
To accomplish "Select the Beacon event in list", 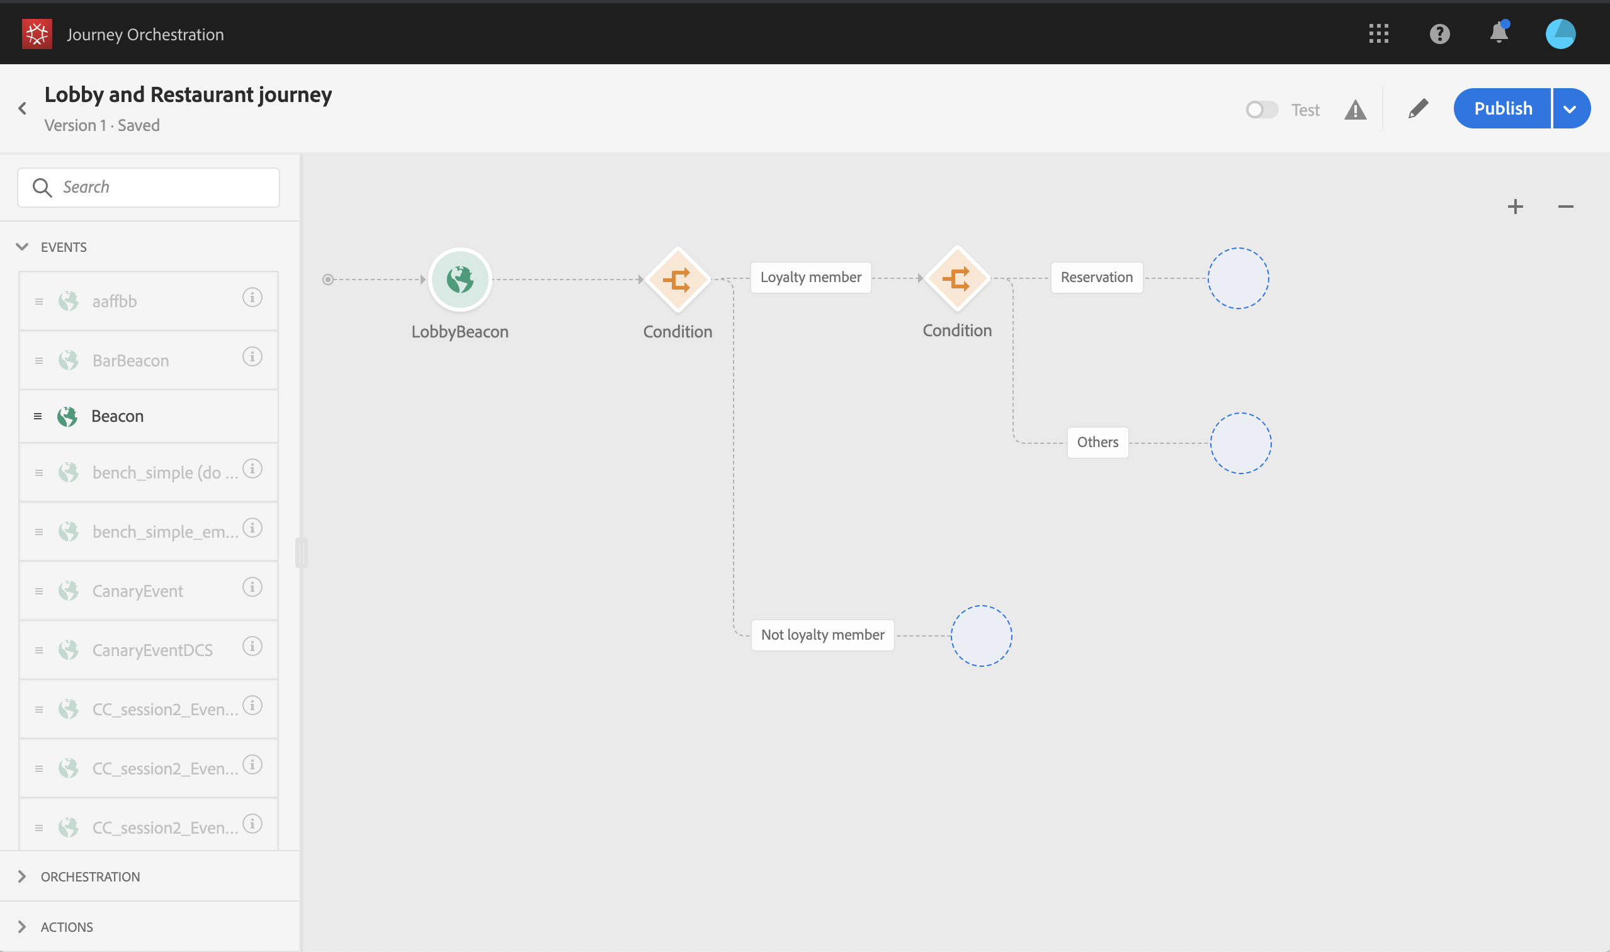I will pos(117,416).
